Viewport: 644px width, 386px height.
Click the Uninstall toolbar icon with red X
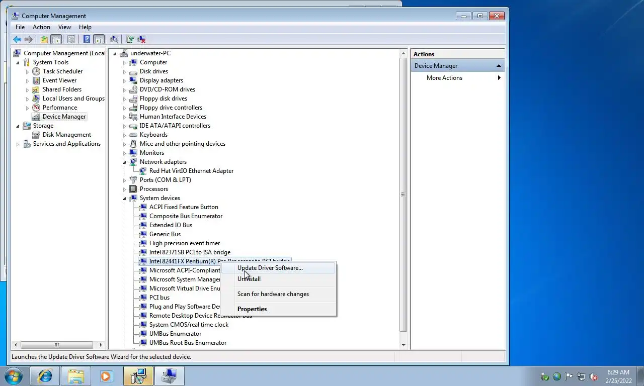(x=142, y=39)
